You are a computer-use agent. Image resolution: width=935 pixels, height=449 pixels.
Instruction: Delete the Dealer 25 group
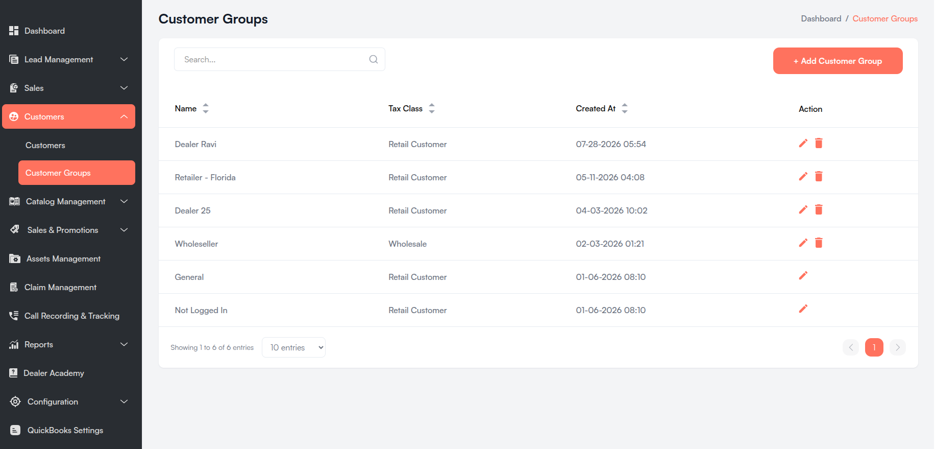coord(819,209)
